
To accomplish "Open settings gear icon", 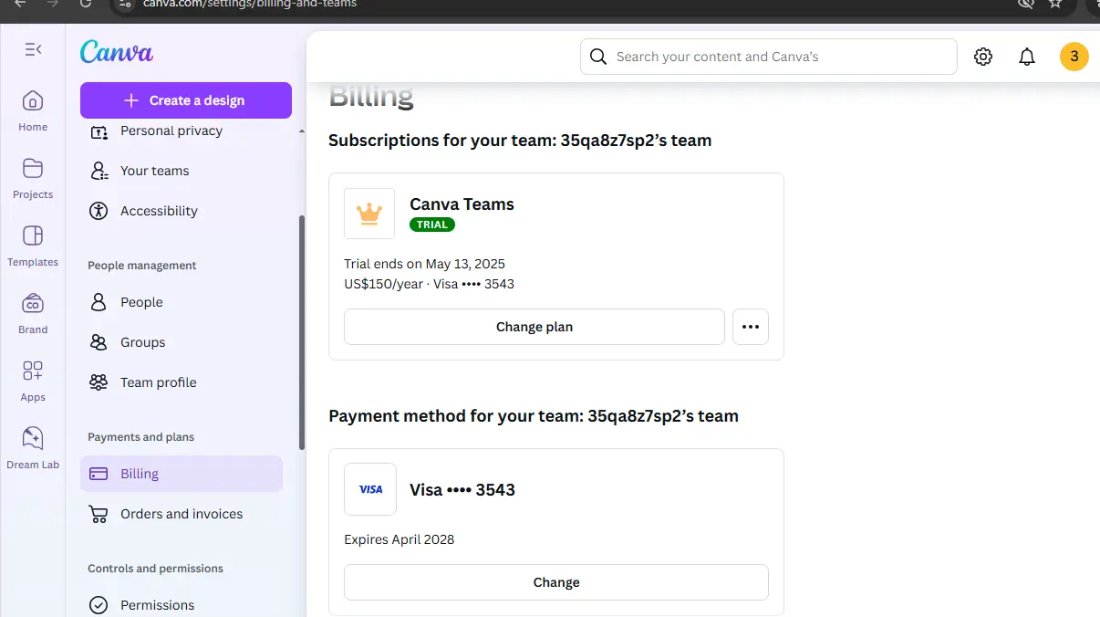I will (x=983, y=57).
